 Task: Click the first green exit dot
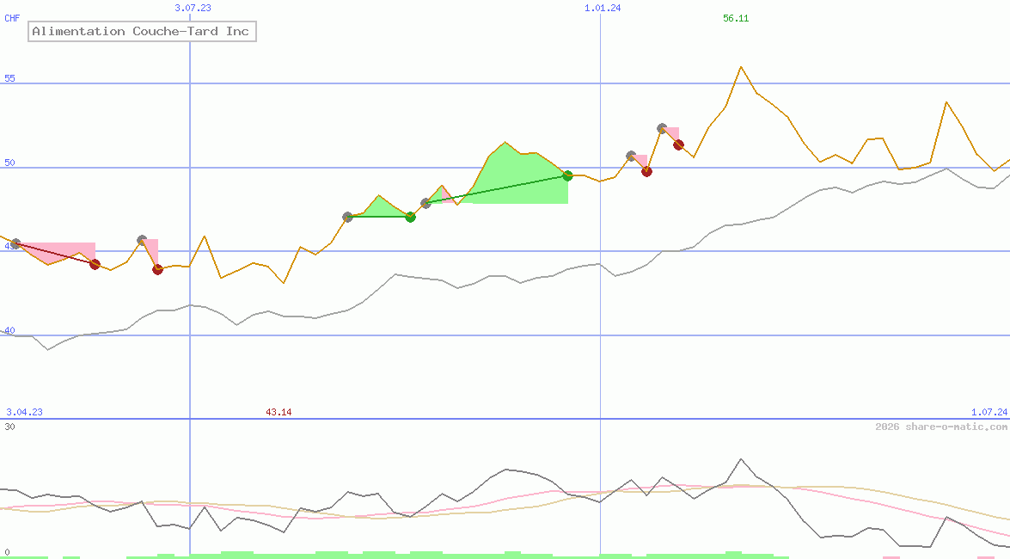[410, 217]
